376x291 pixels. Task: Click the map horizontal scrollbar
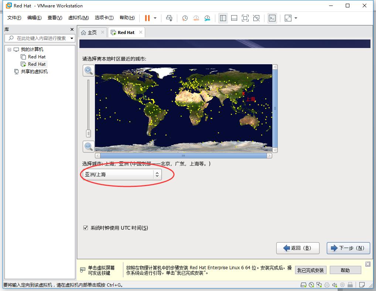point(184,155)
